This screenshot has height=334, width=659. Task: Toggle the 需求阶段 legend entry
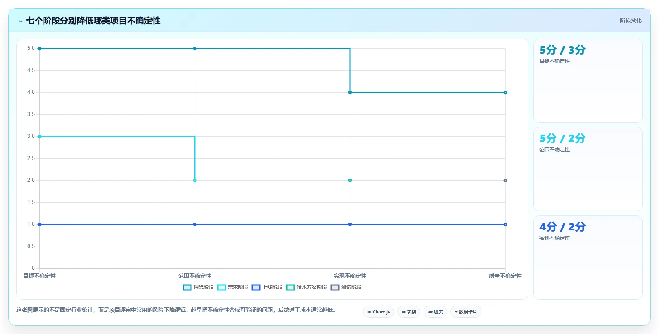tap(233, 287)
